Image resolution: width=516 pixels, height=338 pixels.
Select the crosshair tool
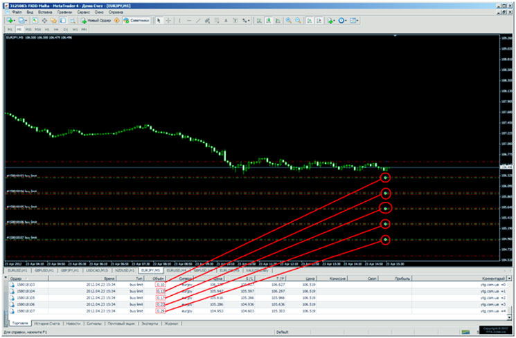coord(168,21)
